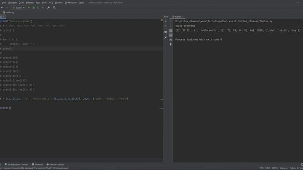Open the VCS menu
The width and height of the screenshot is (303, 170).
pyautogui.click(x=51, y=3)
